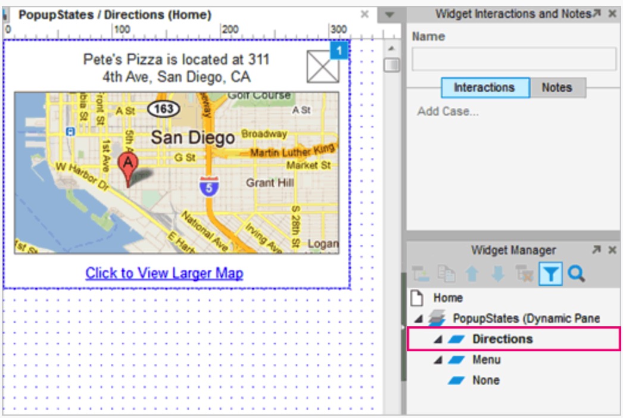Image resolution: width=623 pixels, height=418 pixels.
Task: Click the duplicate state icon in Widget Manager
Action: click(446, 274)
